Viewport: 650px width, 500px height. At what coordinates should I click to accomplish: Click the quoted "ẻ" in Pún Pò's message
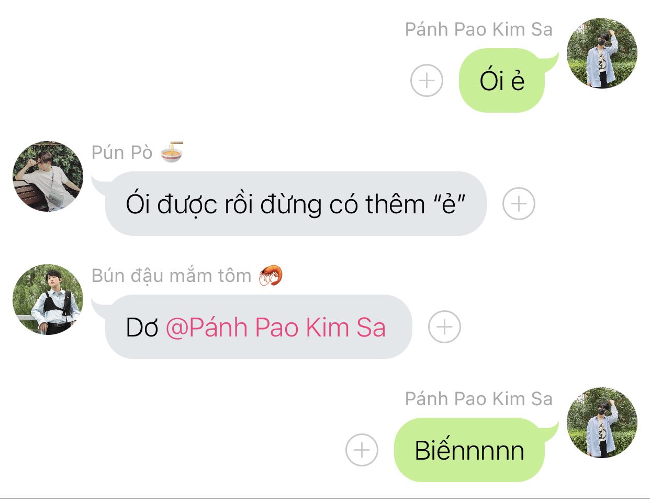pyautogui.click(x=449, y=204)
